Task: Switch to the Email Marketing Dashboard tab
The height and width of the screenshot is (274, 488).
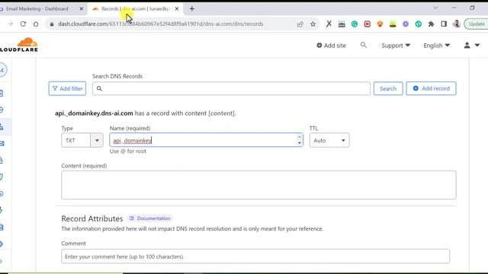Action: (37, 9)
